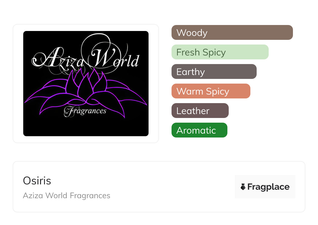This screenshot has width=318, height=225.
Task: Pick the Leather accord bar
Action: 200,111
